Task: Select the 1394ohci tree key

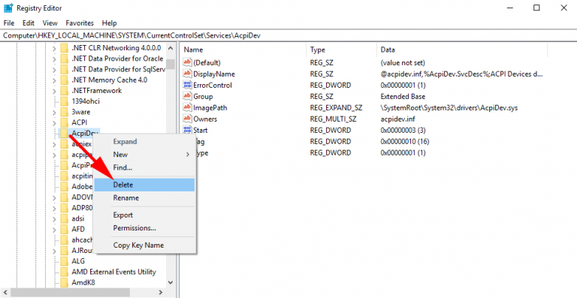Action: [x=86, y=101]
